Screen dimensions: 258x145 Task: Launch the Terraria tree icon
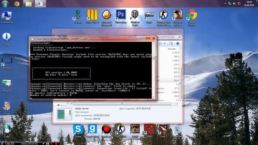click(x=78, y=17)
